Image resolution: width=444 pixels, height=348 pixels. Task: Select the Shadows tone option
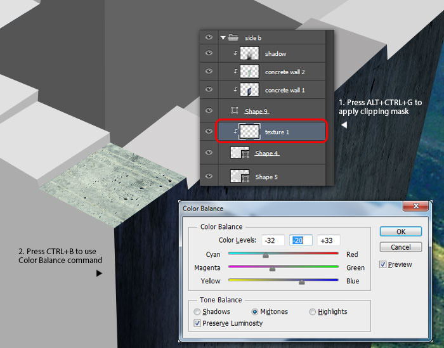coord(197,311)
